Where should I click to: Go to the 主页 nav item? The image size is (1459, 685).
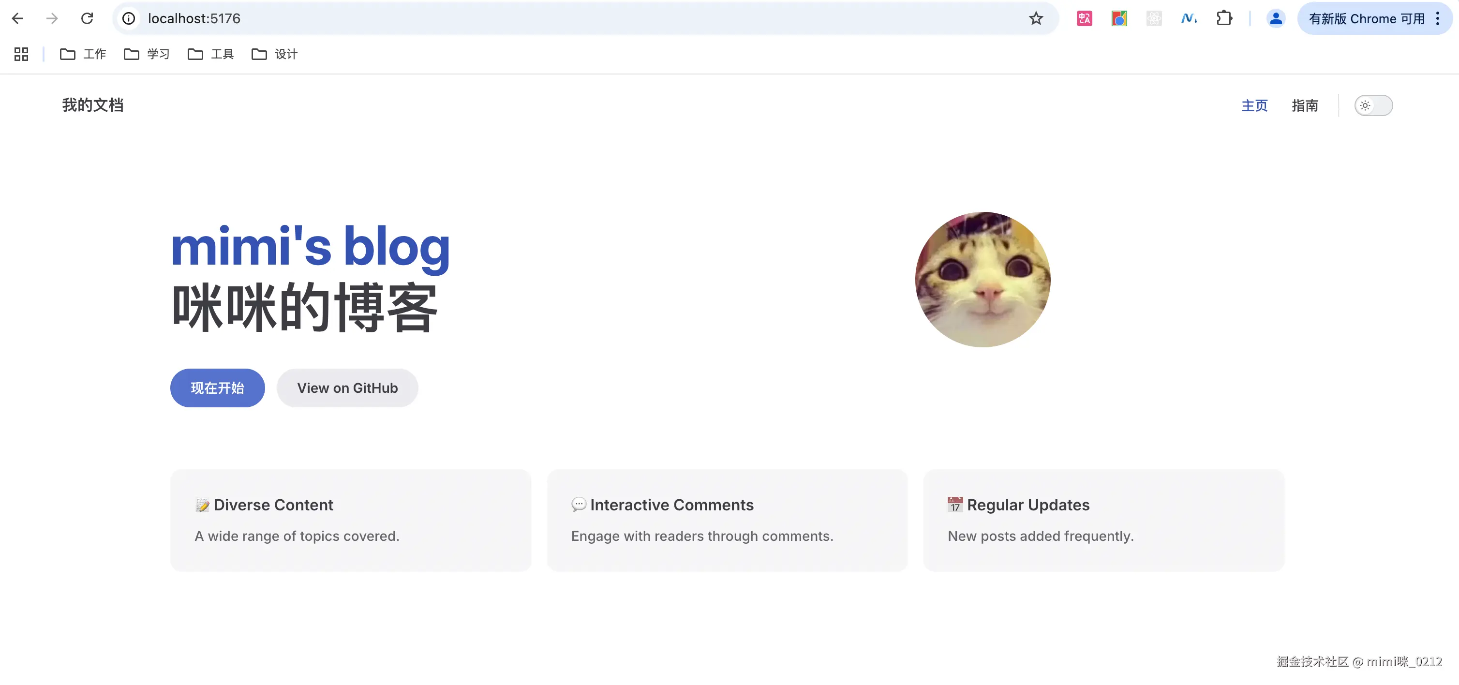pyautogui.click(x=1254, y=105)
